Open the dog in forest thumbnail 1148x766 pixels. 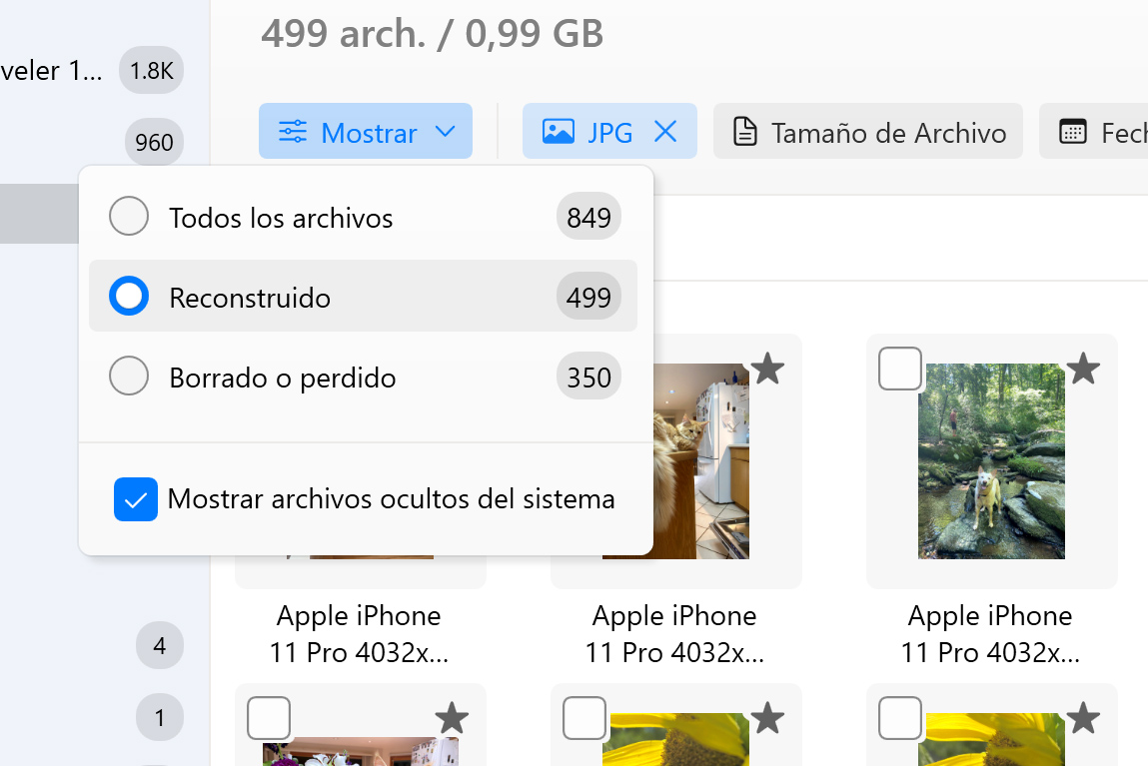pos(991,461)
